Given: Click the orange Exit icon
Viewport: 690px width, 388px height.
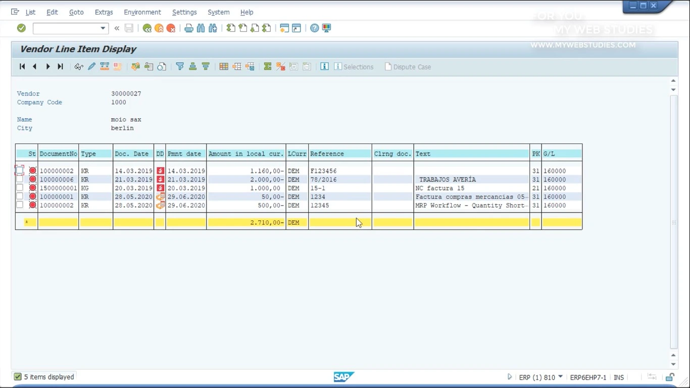Looking at the screenshot, I should point(159,28).
